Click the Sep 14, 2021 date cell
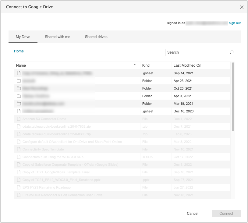The height and width of the screenshot is (223, 248). (183, 73)
